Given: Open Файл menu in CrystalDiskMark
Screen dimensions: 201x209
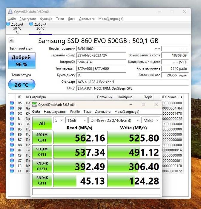Looking at the screenshot, I should (36, 112).
